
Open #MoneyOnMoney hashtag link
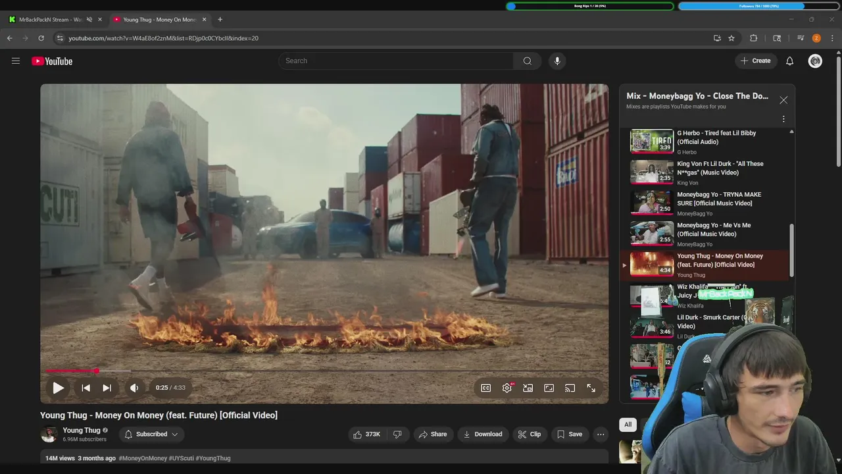(x=143, y=458)
